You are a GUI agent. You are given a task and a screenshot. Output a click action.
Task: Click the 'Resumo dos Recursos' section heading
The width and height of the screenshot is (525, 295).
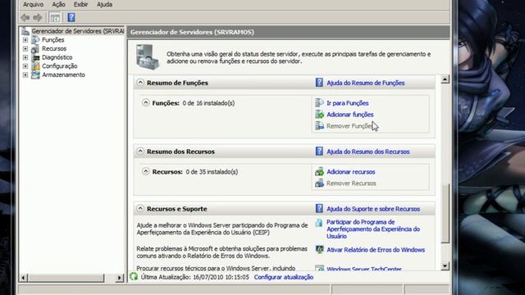point(180,152)
